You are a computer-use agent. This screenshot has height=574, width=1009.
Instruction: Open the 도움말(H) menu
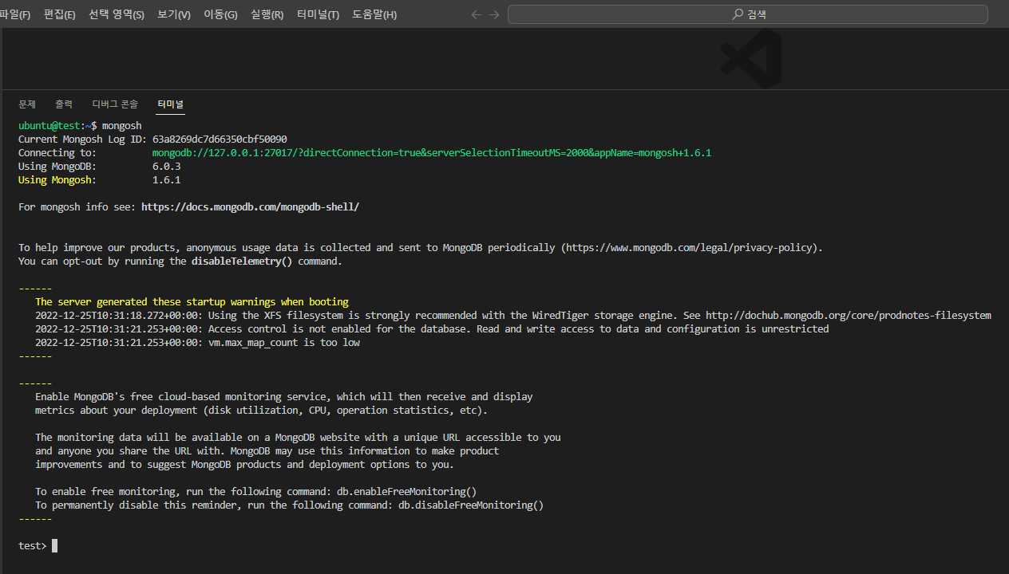374,14
